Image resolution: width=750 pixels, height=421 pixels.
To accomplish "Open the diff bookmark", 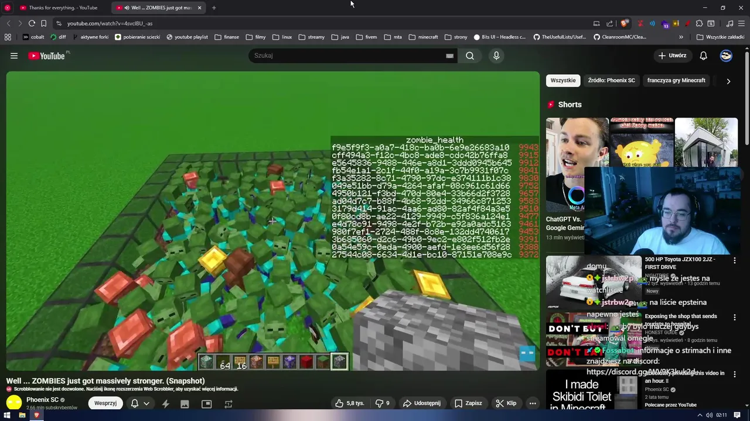I will (x=59, y=37).
